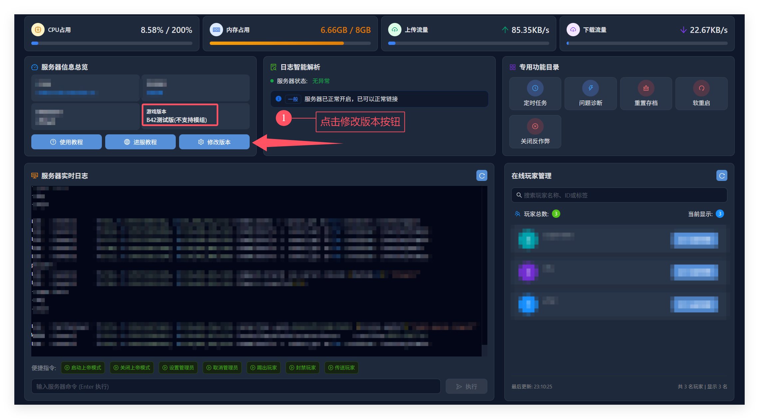Click the 修改版本 change version button
Screen dimensions: 759x419
tap(214, 142)
